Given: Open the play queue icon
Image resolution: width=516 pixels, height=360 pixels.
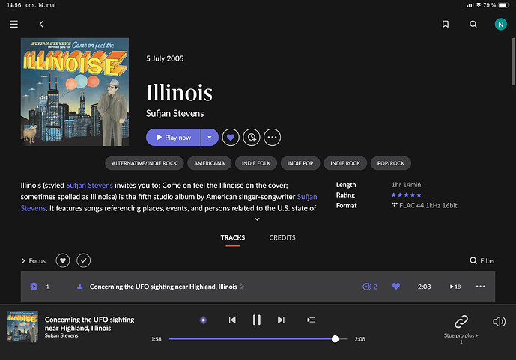Looking at the screenshot, I should coord(311,320).
